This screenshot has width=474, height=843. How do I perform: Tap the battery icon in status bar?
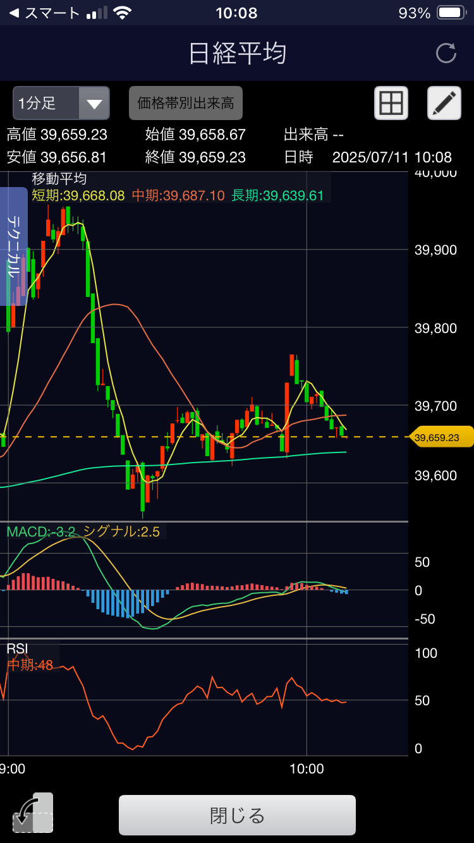click(451, 13)
